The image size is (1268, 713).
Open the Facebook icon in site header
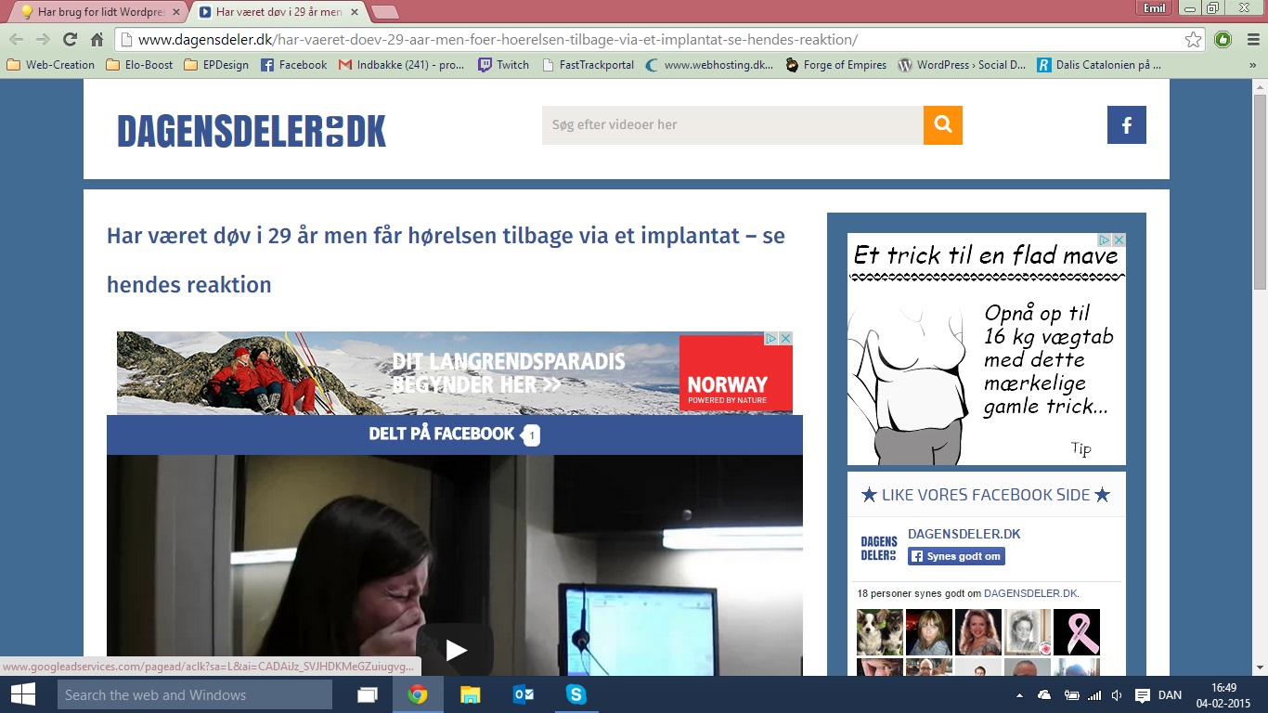click(x=1126, y=125)
